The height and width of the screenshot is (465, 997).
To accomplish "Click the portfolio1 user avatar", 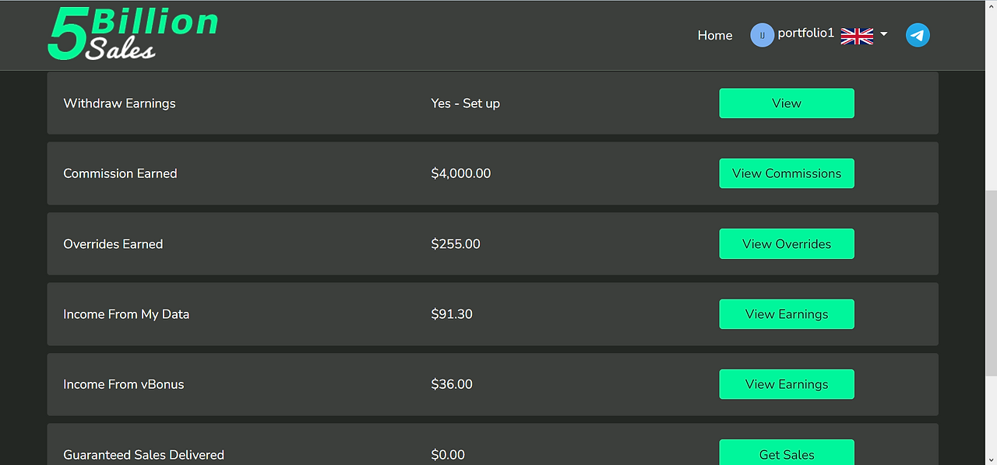I will (x=762, y=35).
